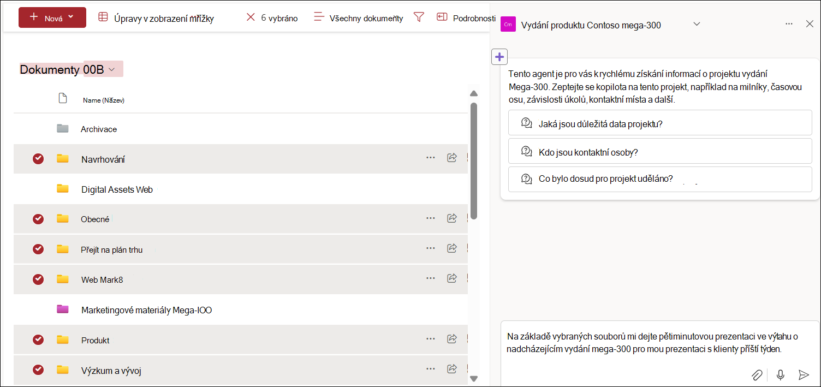Open the Navrhování folder
The image size is (821, 387).
[103, 159]
